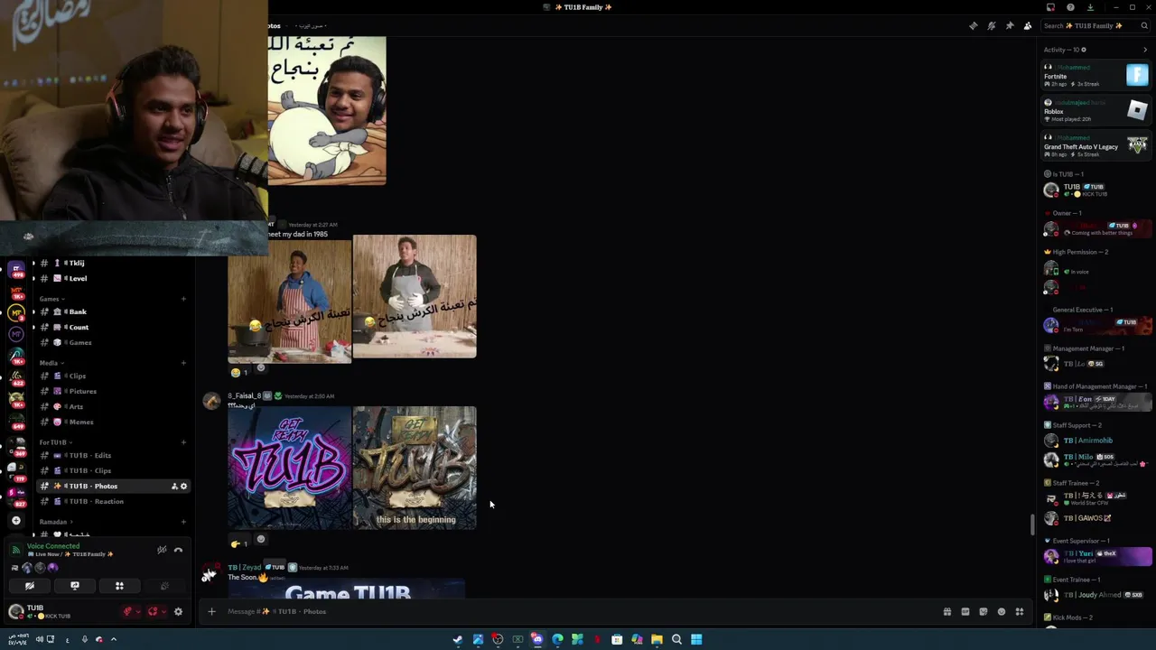The width and height of the screenshot is (1156, 650).
Task: Add a channel to For TU1B category
Action: pyautogui.click(x=183, y=442)
